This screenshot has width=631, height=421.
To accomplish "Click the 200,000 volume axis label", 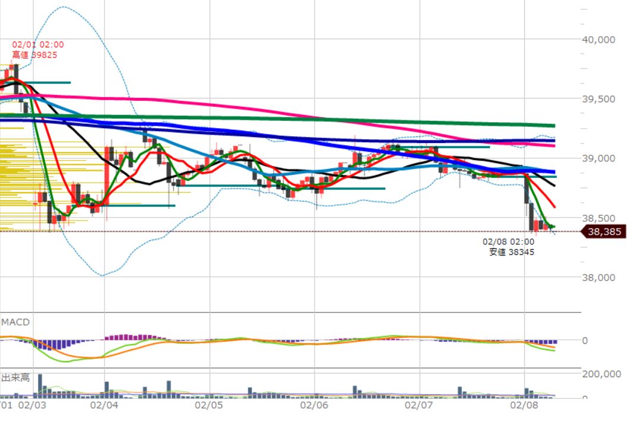I will click(601, 374).
